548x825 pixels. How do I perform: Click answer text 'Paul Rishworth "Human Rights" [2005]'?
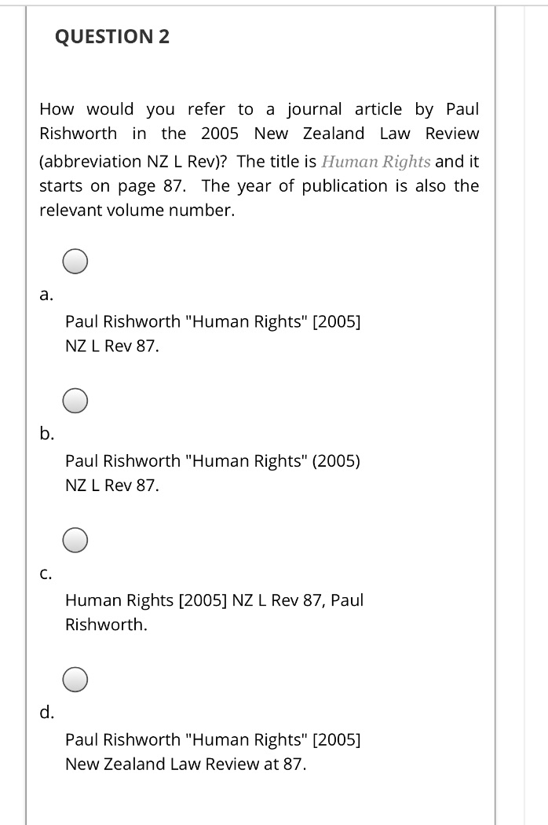212,321
